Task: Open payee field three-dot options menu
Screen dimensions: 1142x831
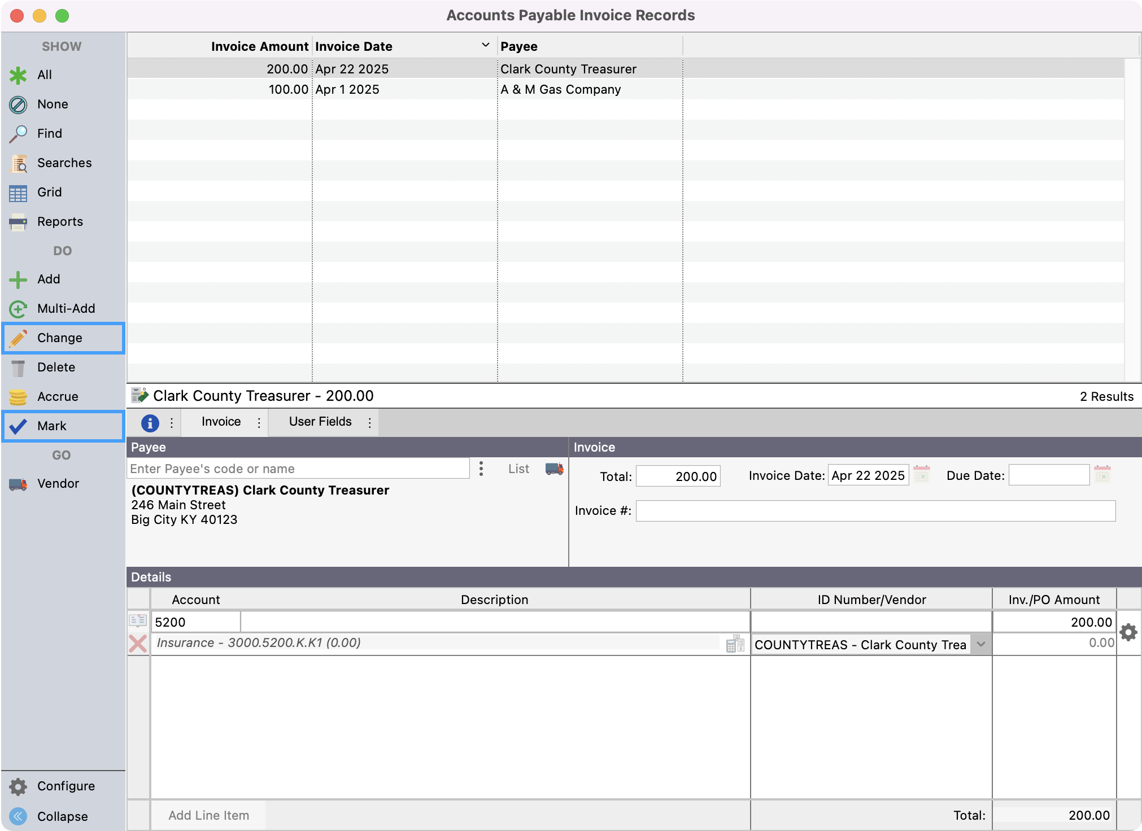Action: 481,469
